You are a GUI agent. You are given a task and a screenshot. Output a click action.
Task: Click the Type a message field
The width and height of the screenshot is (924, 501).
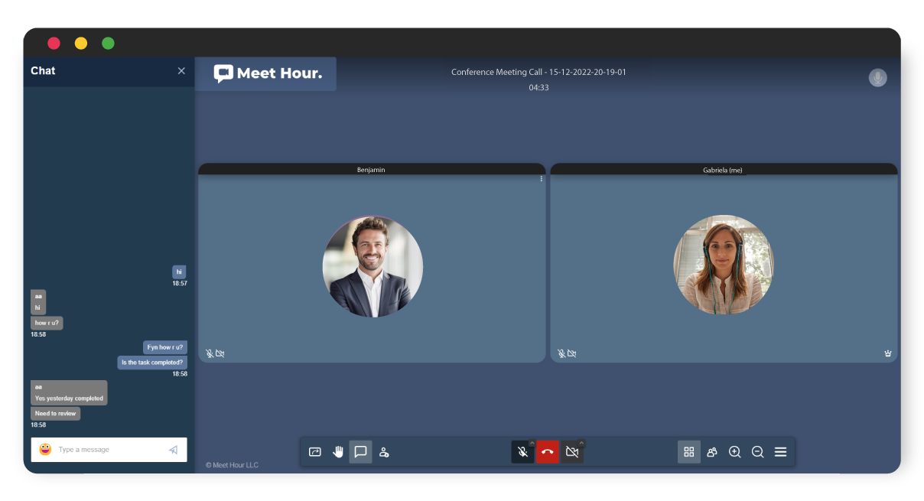107,450
